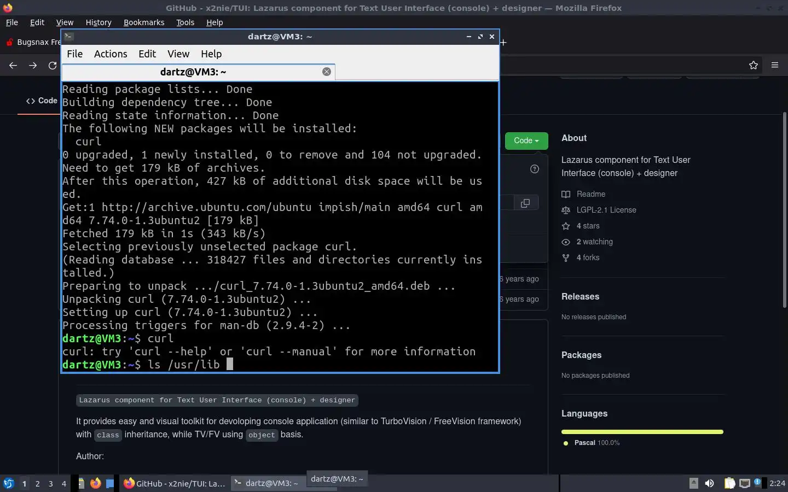Activate dartz@VM3 terminal in taskbar

(x=268, y=483)
